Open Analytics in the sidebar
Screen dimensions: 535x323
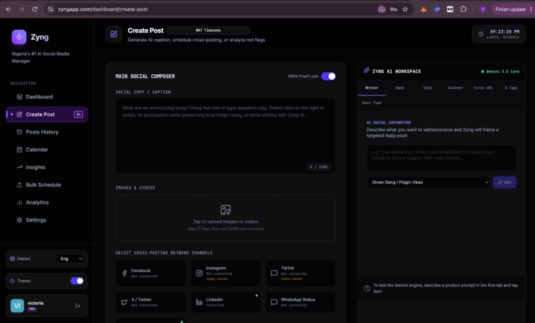[x=46, y=202]
